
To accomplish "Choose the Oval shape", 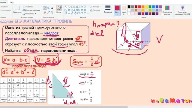I will (72, 7).
